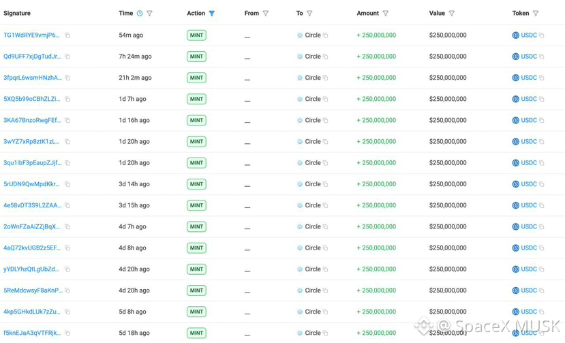Copy signature Qd9UFF7xjDgTudJr...
Image resolution: width=565 pixels, height=343 pixels.
(x=67, y=57)
